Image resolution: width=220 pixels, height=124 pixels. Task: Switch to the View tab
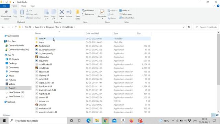click(33, 6)
